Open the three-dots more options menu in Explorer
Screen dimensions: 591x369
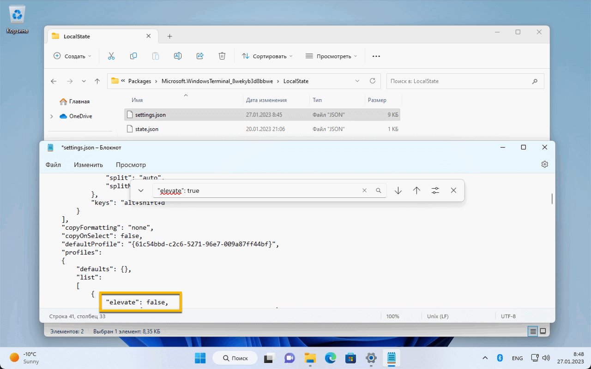tap(376, 56)
